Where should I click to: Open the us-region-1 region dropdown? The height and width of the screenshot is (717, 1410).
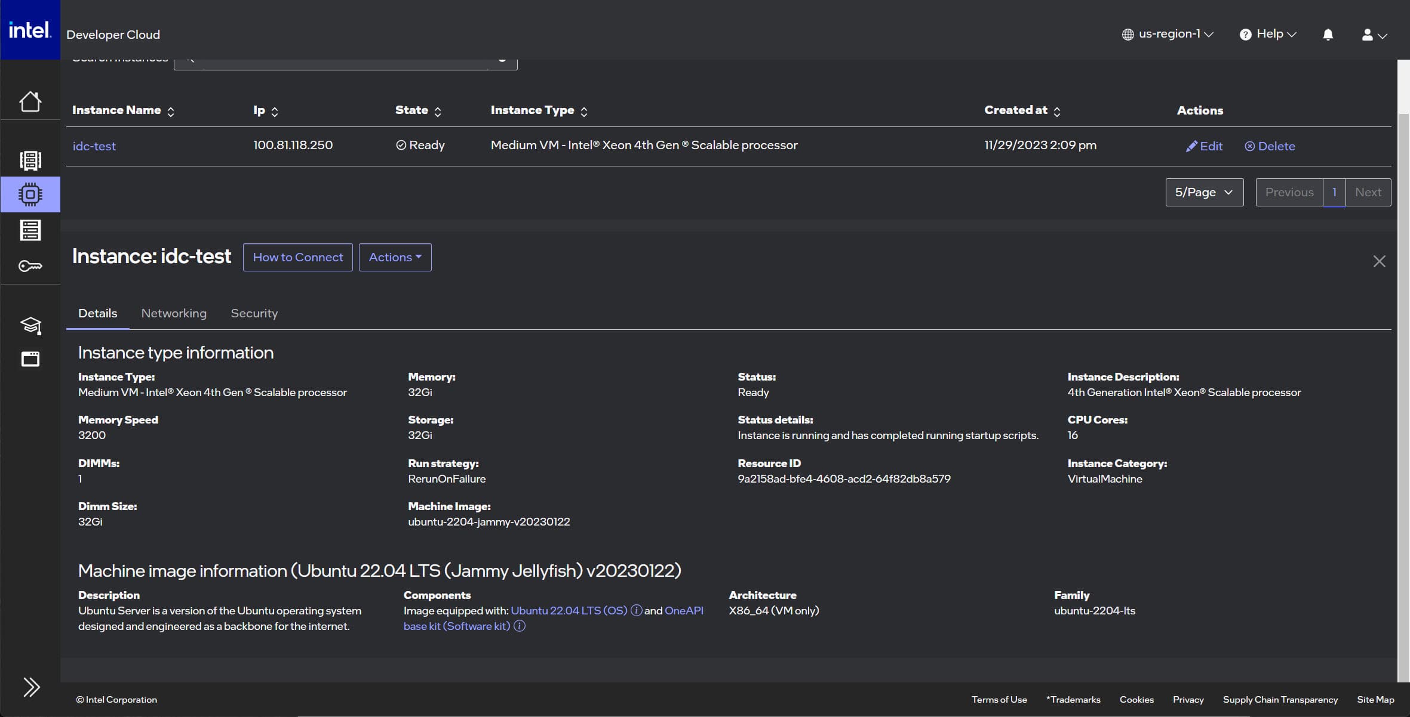coord(1168,34)
